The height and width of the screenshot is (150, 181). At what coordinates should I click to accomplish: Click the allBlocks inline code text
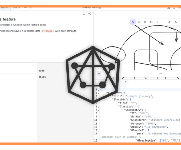coord(48,31)
